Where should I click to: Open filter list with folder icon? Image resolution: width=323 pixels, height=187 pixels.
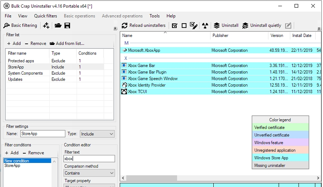58,26
